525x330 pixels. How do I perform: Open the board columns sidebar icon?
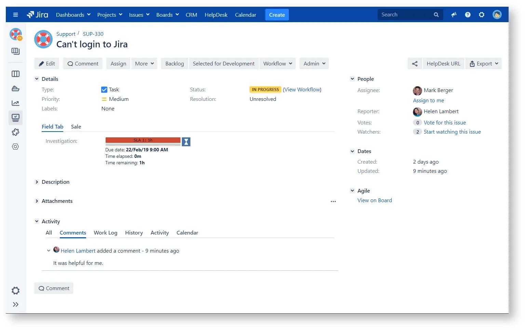[15, 74]
